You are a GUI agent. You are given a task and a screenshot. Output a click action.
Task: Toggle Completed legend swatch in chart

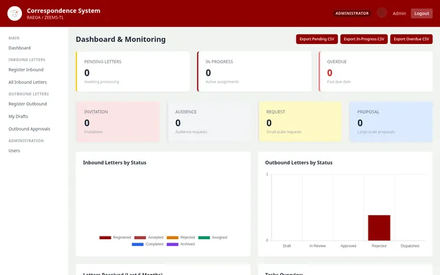pos(137,245)
